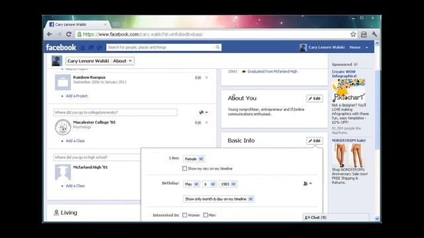Click the Macalester College logo
The width and height of the screenshot is (424, 238).
tap(63, 127)
